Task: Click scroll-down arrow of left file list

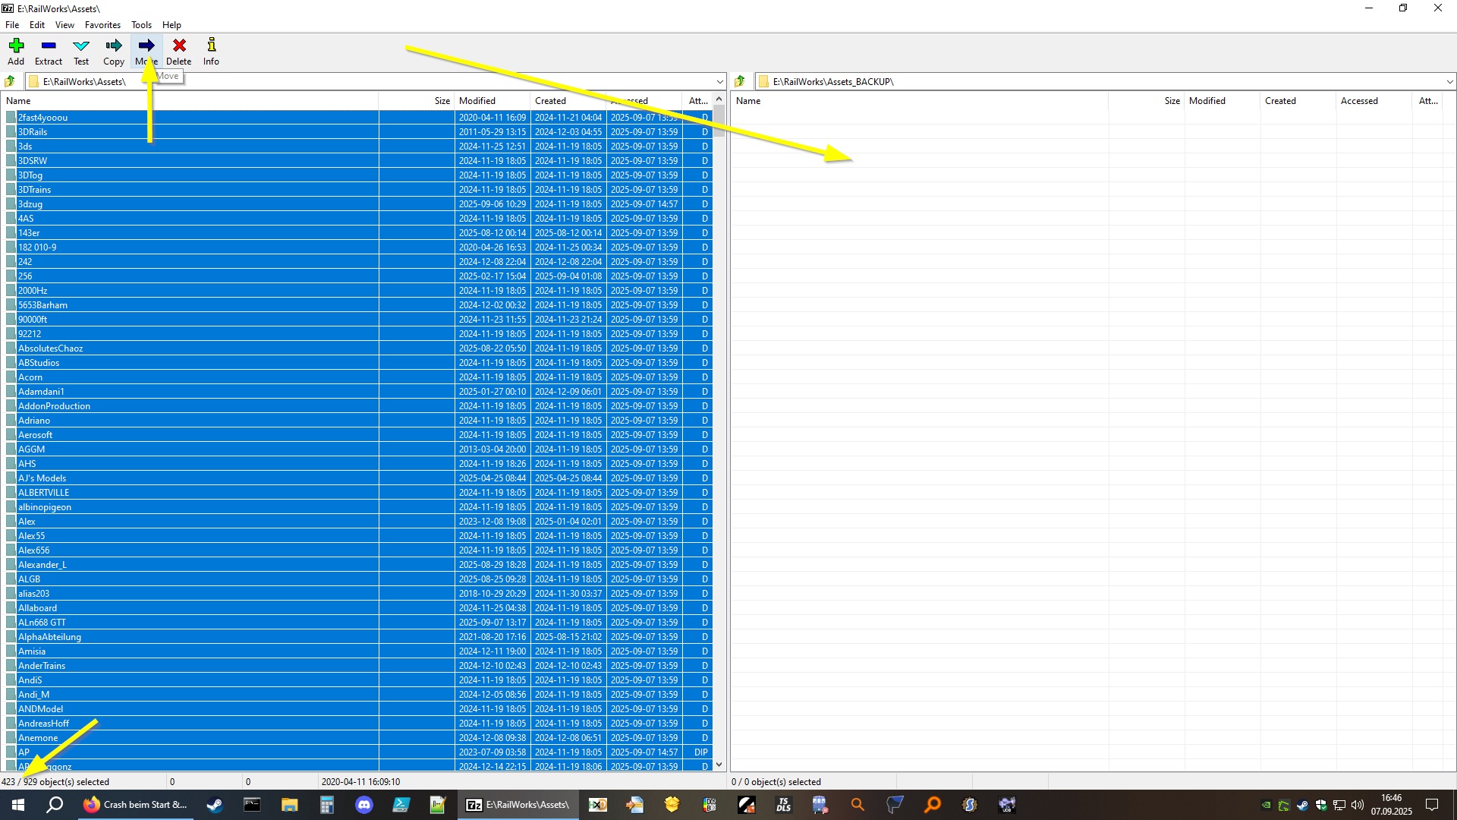Action: point(719,765)
